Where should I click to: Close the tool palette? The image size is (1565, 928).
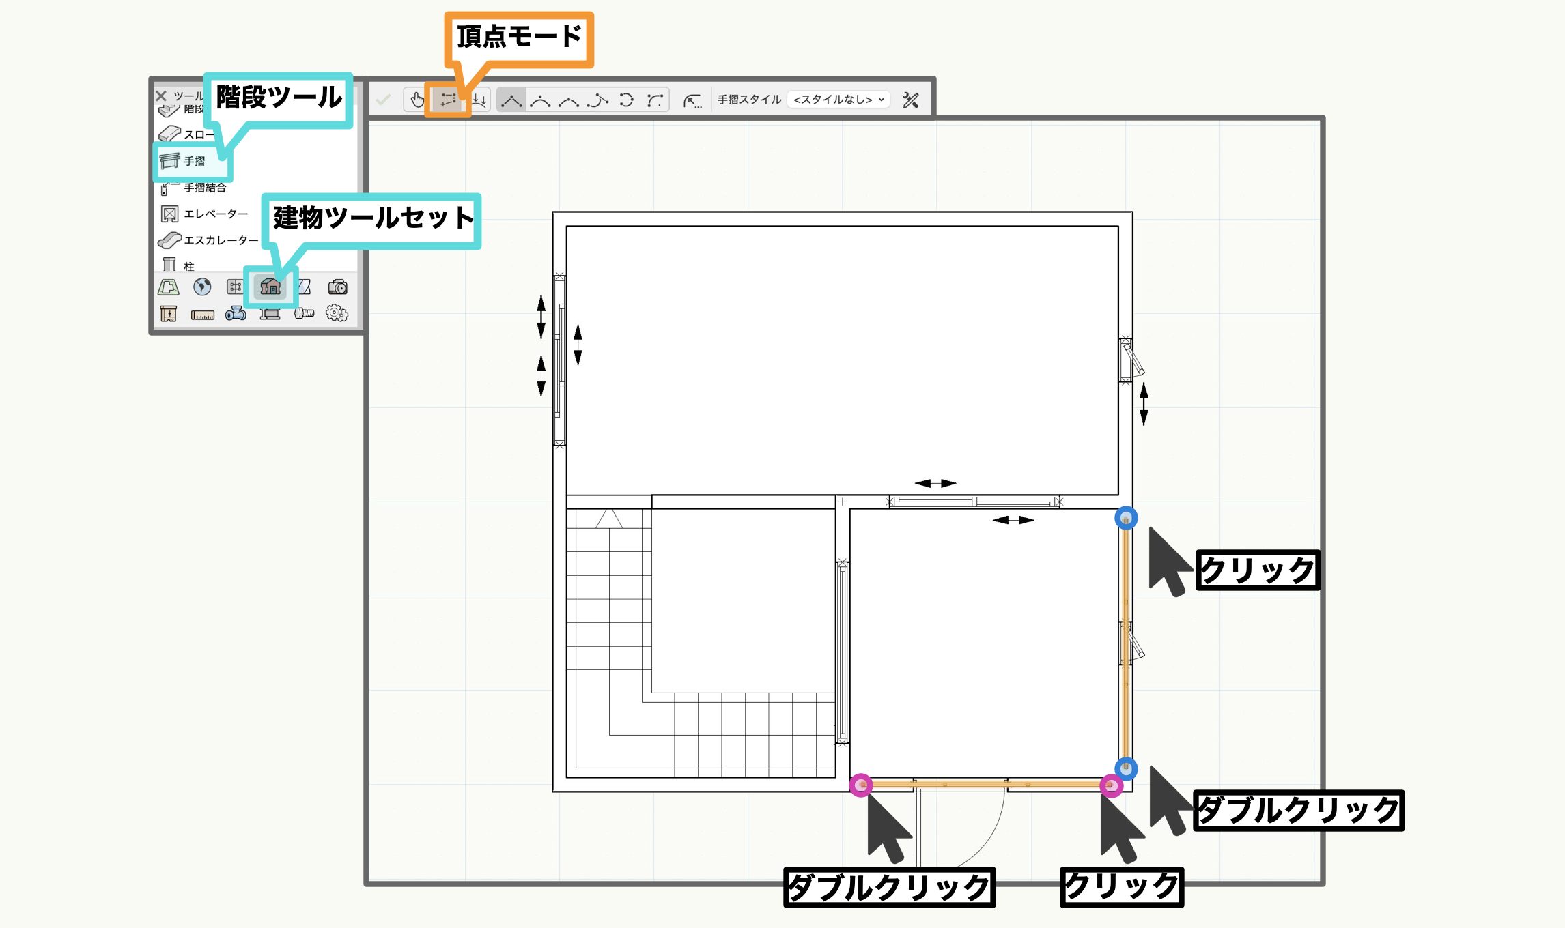[161, 96]
